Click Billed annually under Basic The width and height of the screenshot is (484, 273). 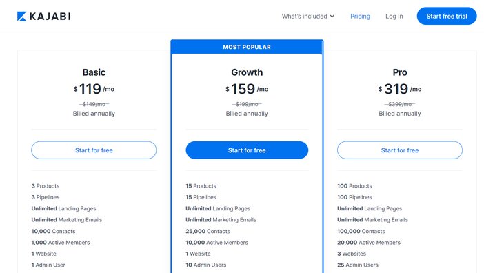(94, 114)
